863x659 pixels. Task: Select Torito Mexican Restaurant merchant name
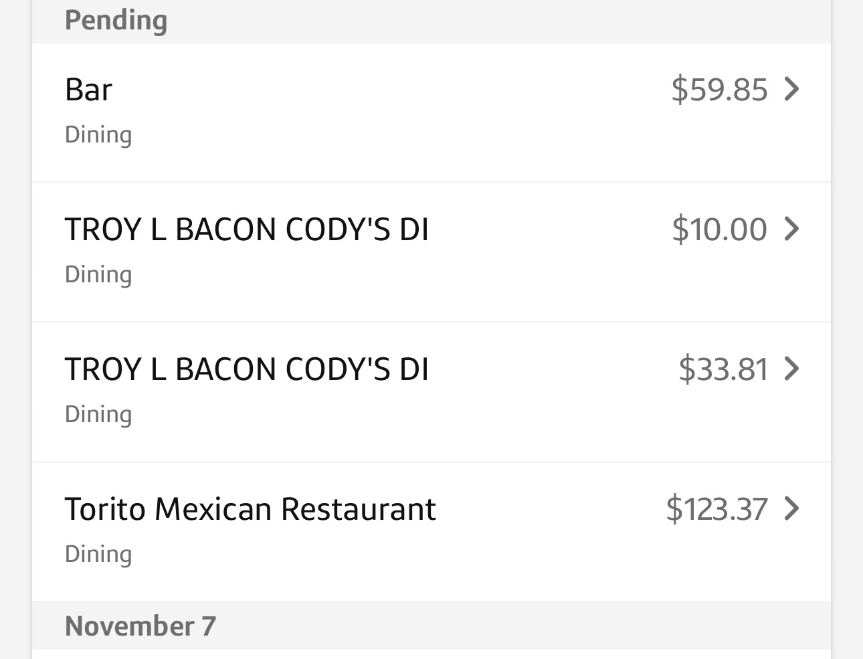(250, 509)
